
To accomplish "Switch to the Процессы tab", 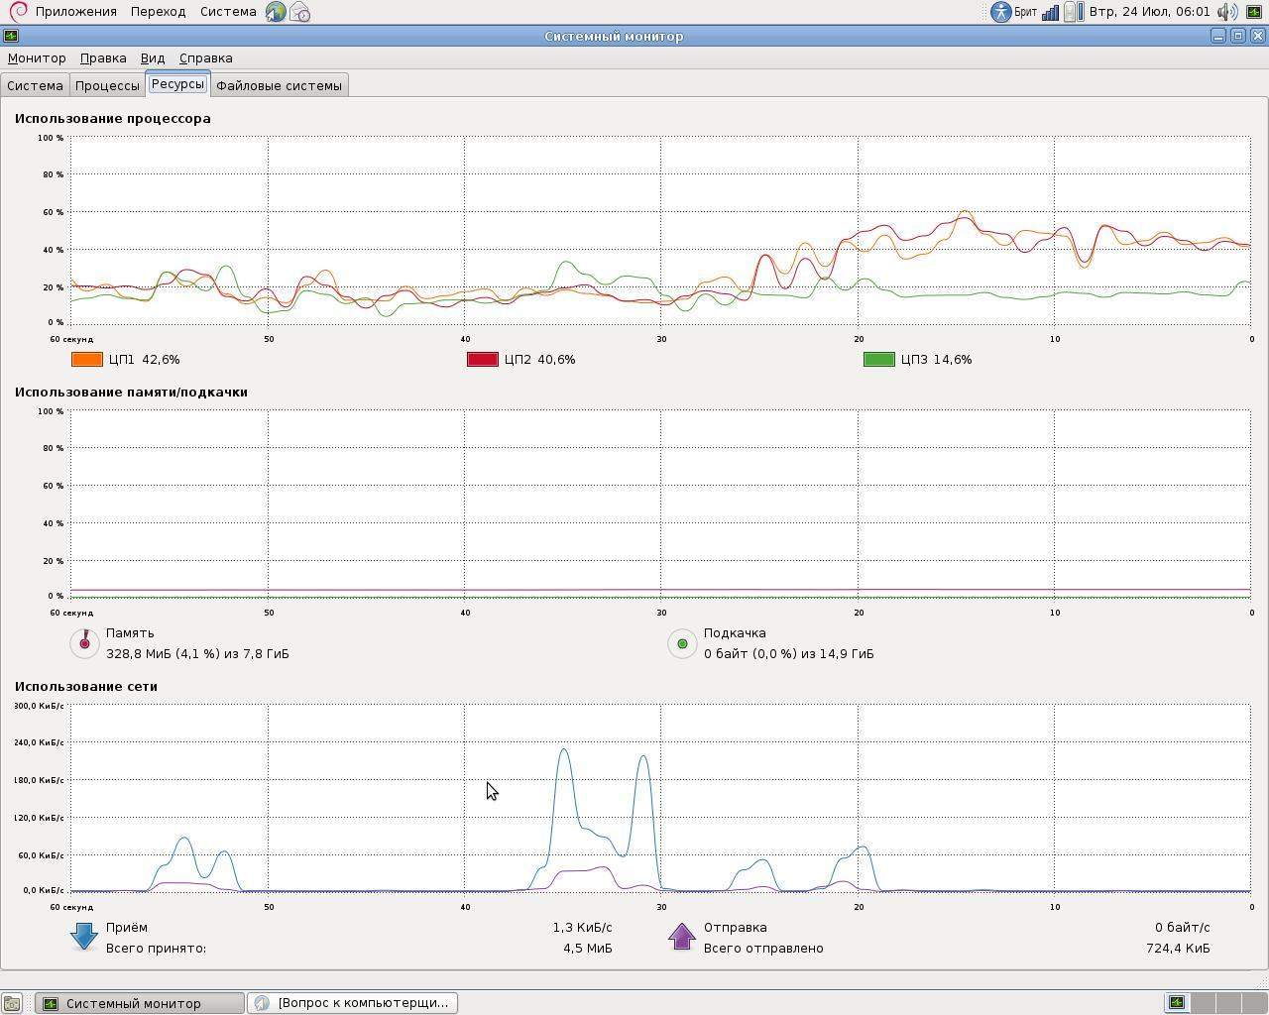I will pos(107,85).
